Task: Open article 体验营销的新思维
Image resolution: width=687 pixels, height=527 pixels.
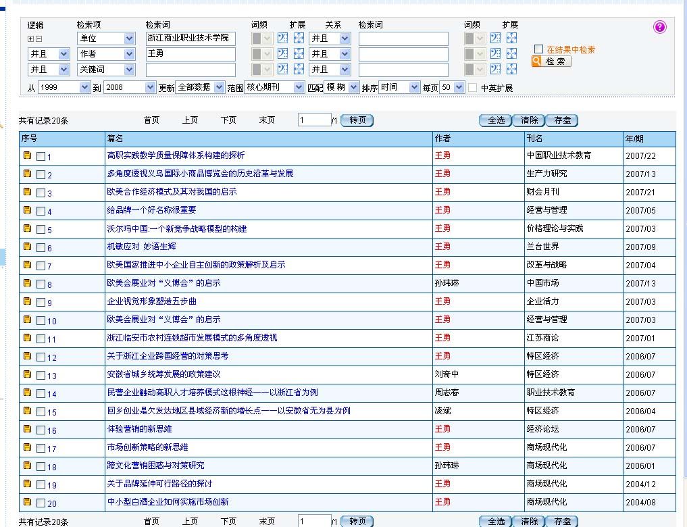Action: [x=139, y=429]
